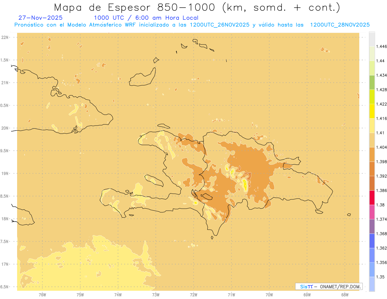
Task: Click the orange colorbar segment between 1.398 and 1.404
Action: pyautogui.click(x=372, y=154)
